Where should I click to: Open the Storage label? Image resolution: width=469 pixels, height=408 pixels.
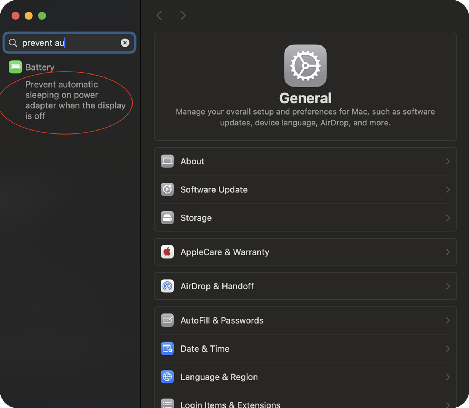tap(196, 218)
